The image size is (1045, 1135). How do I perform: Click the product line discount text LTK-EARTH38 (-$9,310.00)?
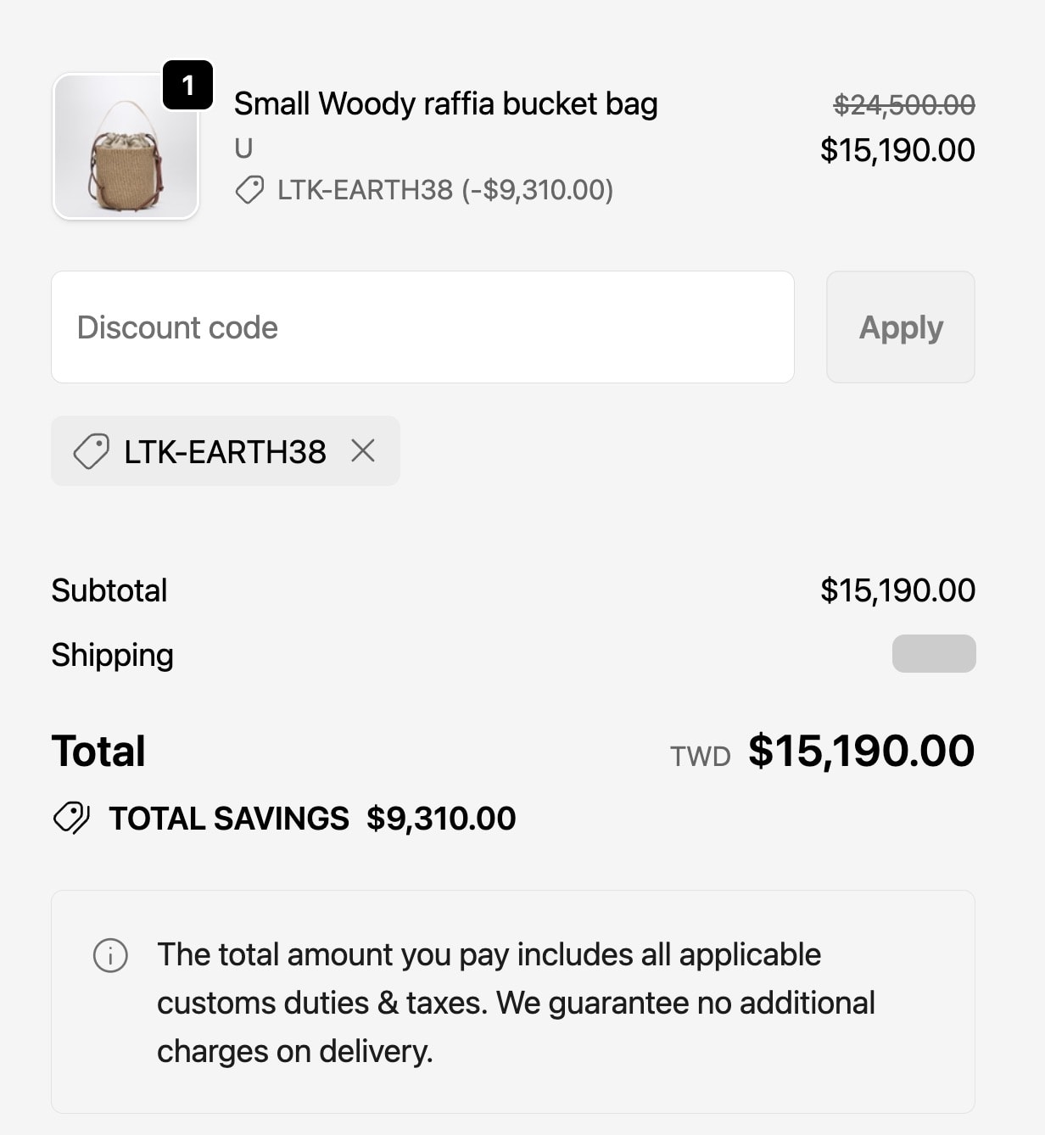coord(445,190)
